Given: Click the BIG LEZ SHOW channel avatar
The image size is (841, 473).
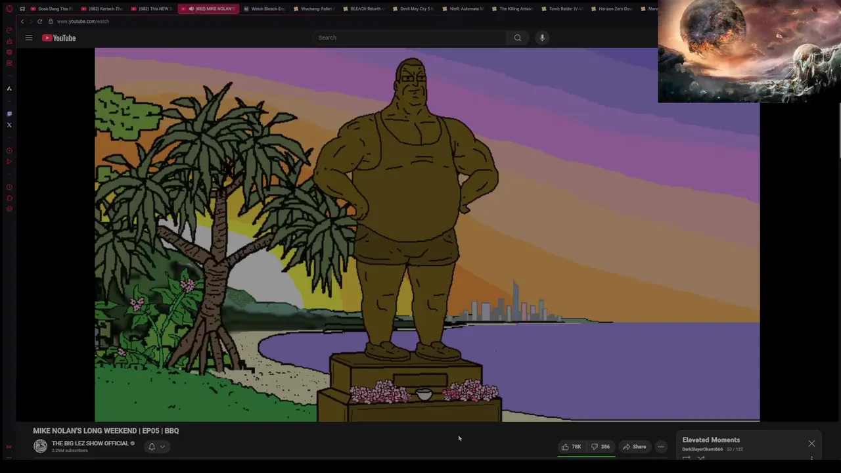Looking at the screenshot, I should point(40,446).
